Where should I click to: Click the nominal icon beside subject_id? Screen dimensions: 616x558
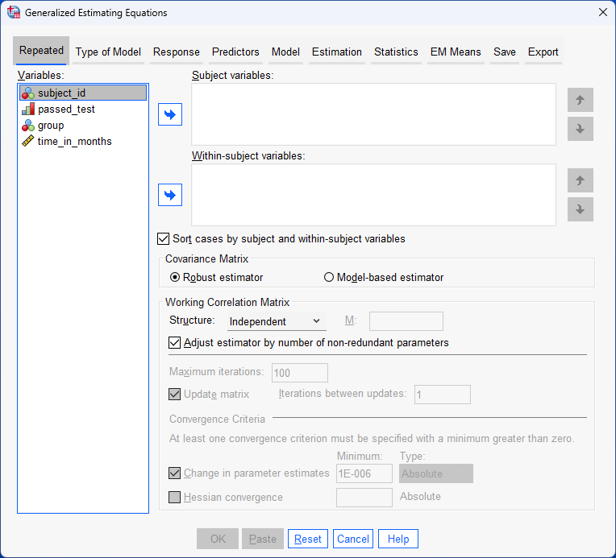tap(28, 93)
